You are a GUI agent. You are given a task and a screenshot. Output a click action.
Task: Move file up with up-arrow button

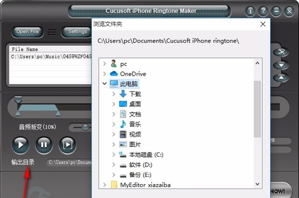click(281, 77)
